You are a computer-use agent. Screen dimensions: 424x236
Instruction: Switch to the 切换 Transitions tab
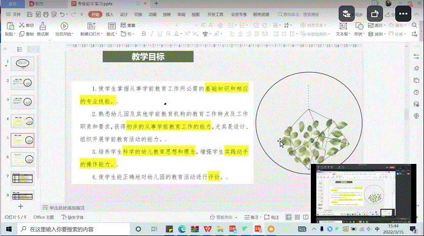[138, 14]
